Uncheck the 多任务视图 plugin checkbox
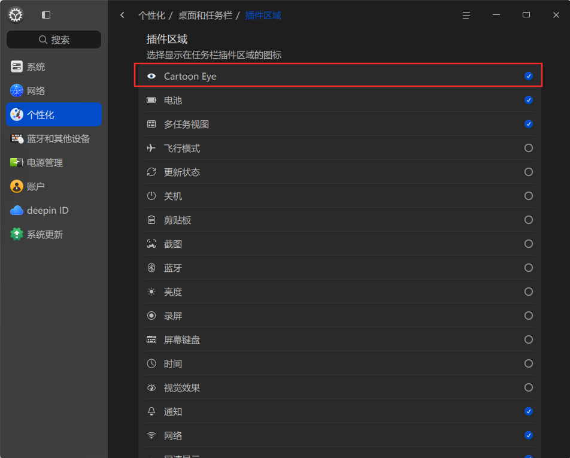 [x=529, y=124]
